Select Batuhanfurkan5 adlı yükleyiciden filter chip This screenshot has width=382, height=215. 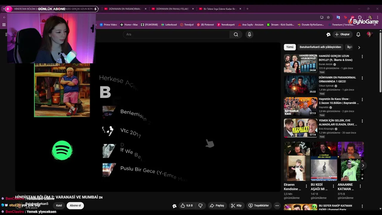point(320,47)
